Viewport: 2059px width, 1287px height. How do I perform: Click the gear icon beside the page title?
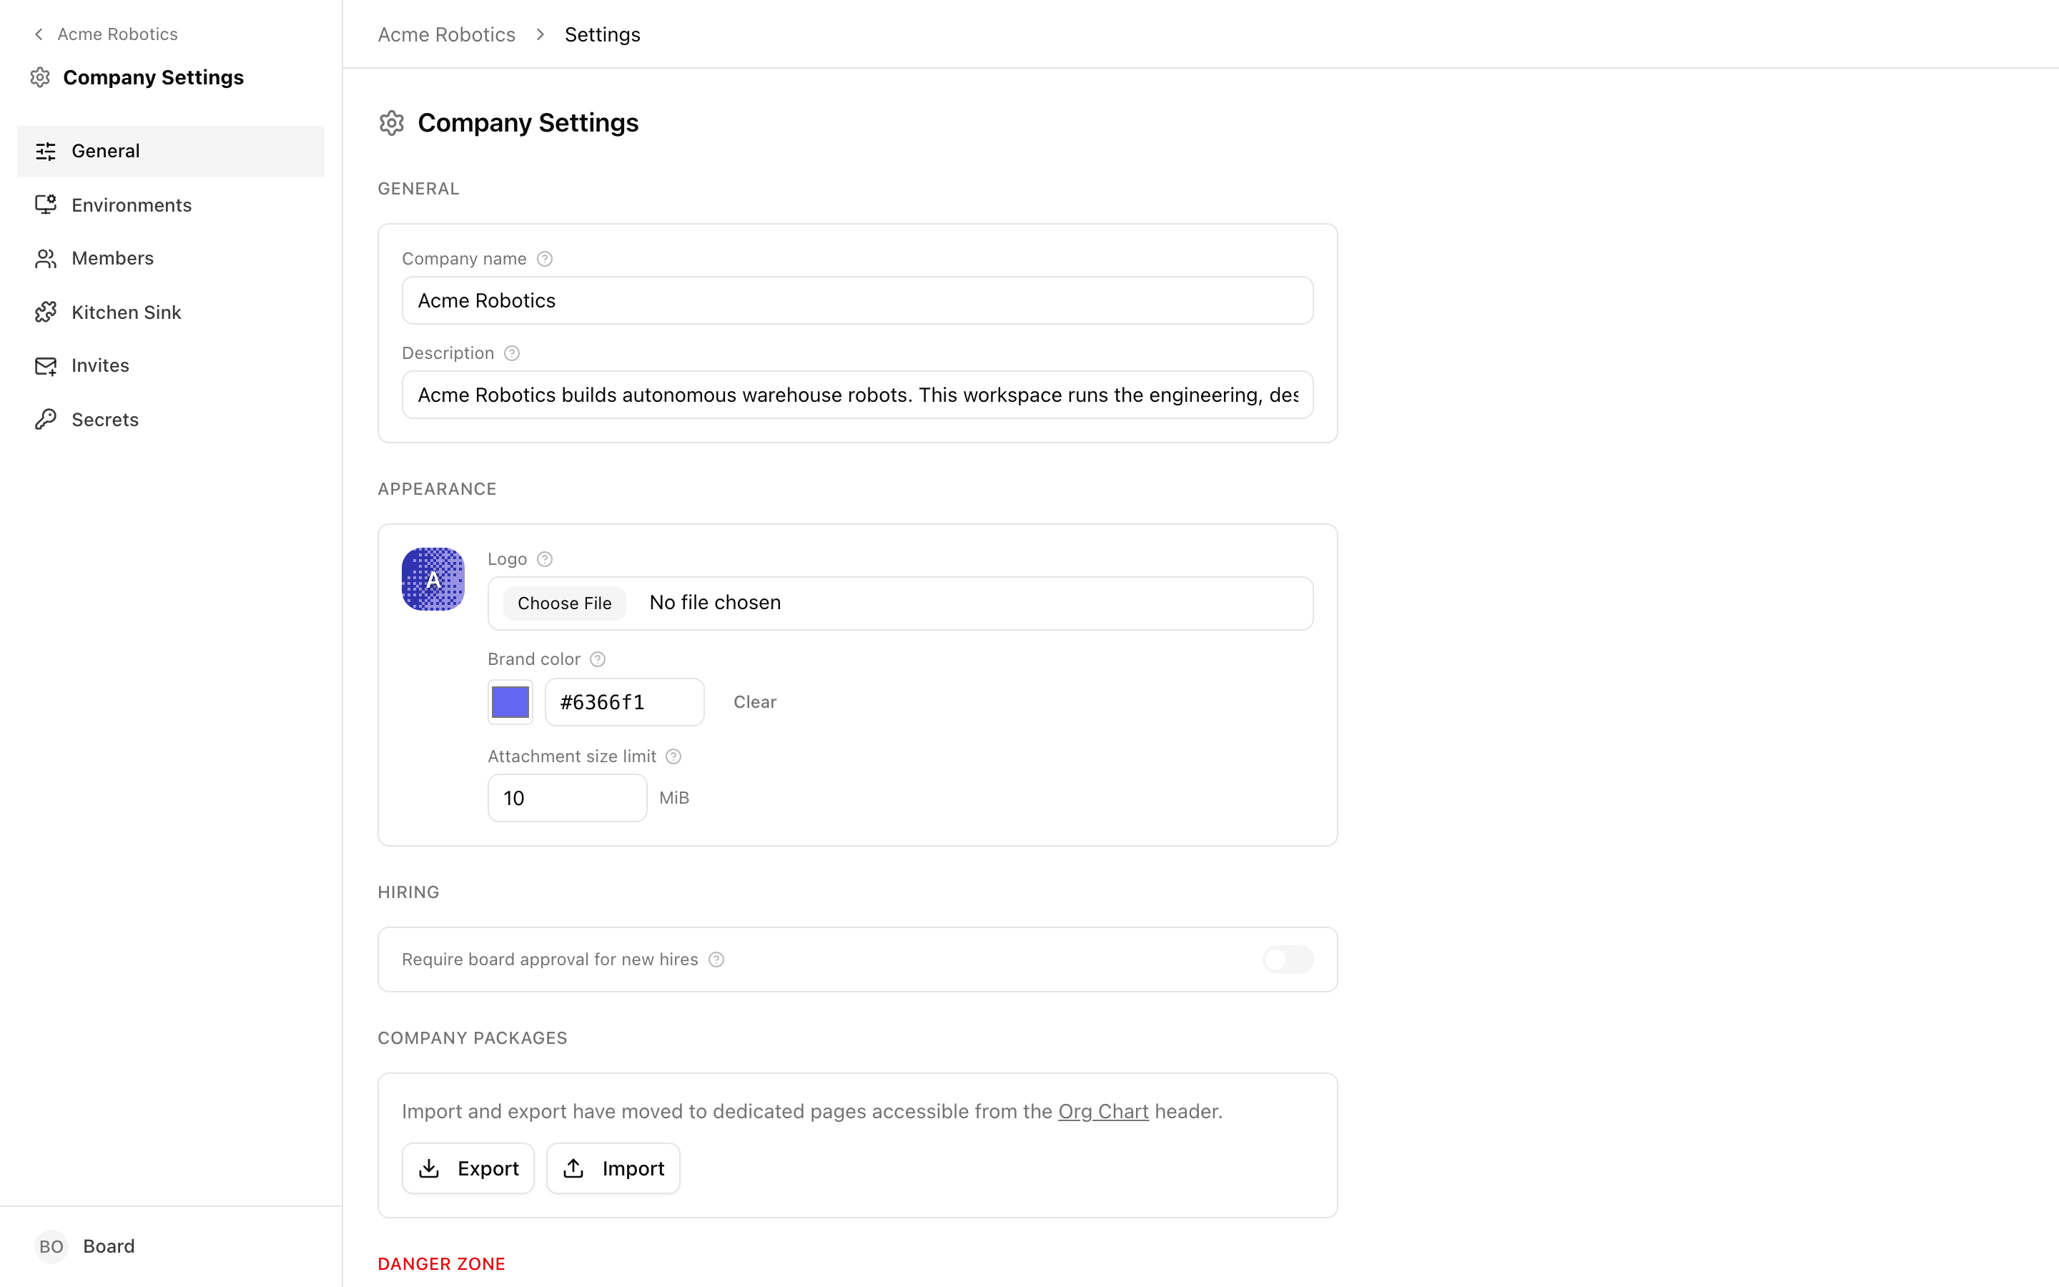[391, 124]
